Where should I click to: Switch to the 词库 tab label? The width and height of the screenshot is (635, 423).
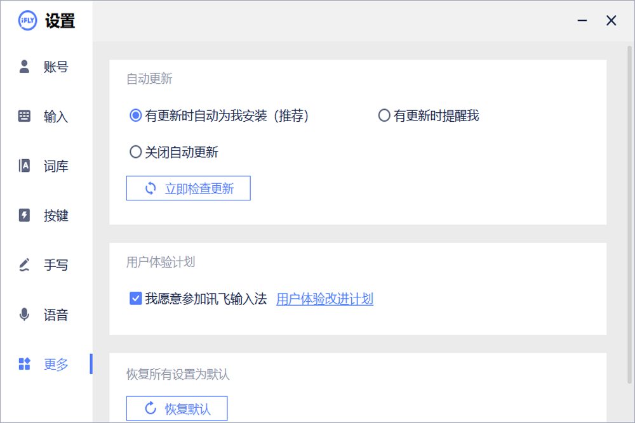(x=56, y=166)
